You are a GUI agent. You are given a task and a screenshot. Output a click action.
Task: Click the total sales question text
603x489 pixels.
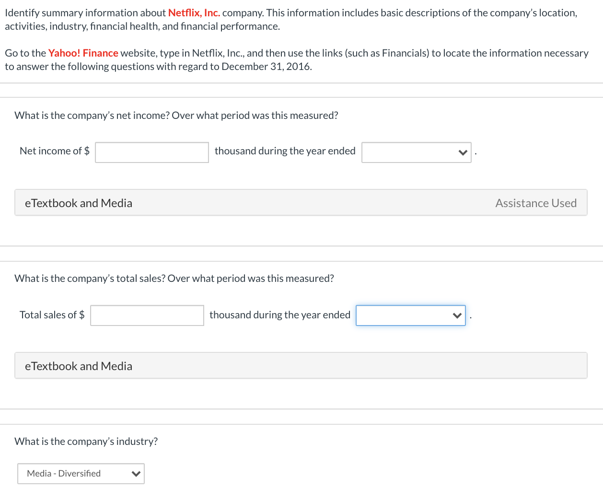tap(174, 279)
